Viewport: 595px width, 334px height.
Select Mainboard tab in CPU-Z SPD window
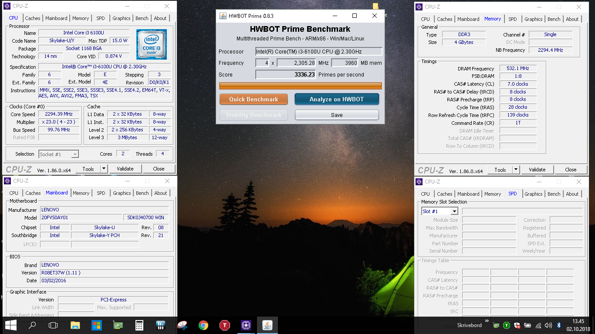click(x=468, y=194)
